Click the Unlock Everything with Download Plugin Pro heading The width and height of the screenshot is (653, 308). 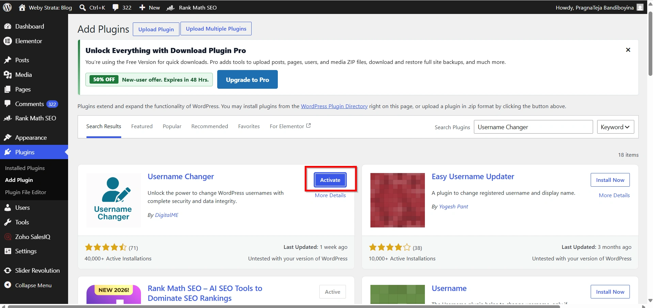click(x=165, y=50)
